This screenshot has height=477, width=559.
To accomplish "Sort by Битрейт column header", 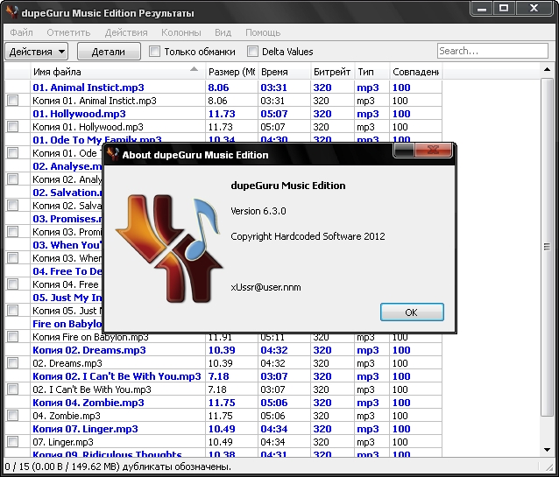I will point(332,72).
